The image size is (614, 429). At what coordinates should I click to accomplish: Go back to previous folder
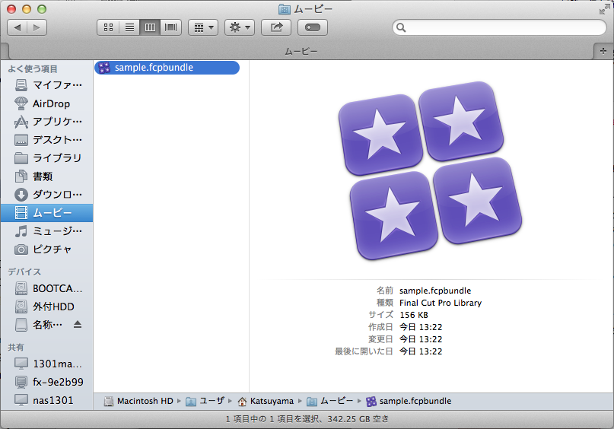pos(18,27)
